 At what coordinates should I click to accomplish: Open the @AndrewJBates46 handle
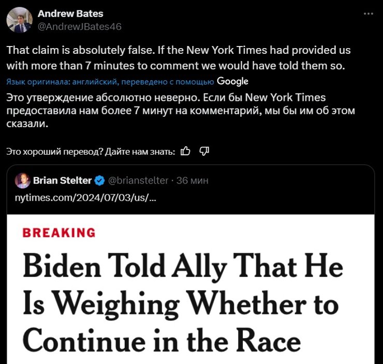[80, 26]
